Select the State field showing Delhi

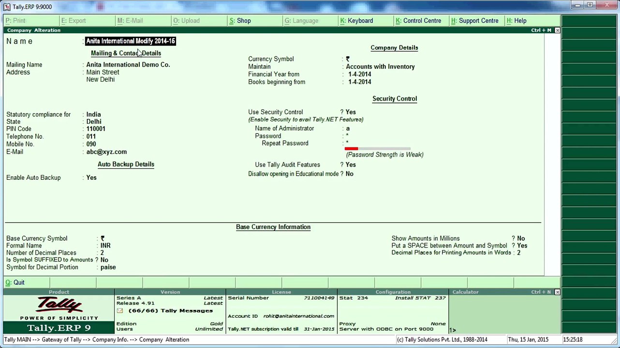coord(94,122)
